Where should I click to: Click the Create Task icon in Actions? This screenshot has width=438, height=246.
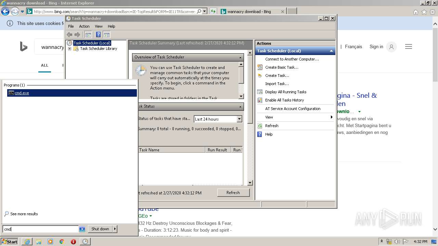coord(260,76)
